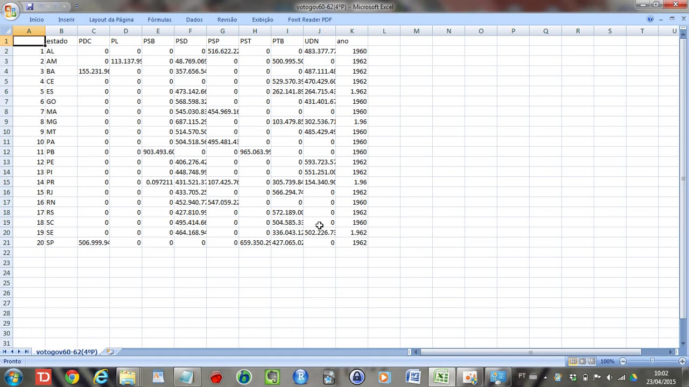The image size is (689, 387).
Task: Open the Fórmulas tab
Action: click(x=160, y=20)
